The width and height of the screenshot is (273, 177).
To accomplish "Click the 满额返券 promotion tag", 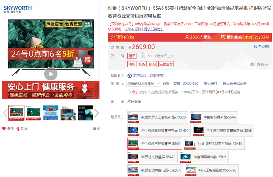I will tap(166, 64).
